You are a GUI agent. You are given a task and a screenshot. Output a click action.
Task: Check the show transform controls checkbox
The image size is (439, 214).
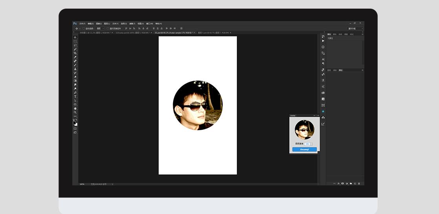pyautogui.click(x=108, y=29)
